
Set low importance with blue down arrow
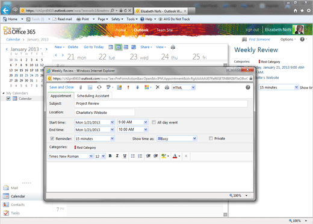[x=137, y=87]
